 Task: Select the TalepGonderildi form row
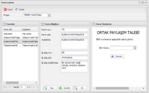click(20, 45)
